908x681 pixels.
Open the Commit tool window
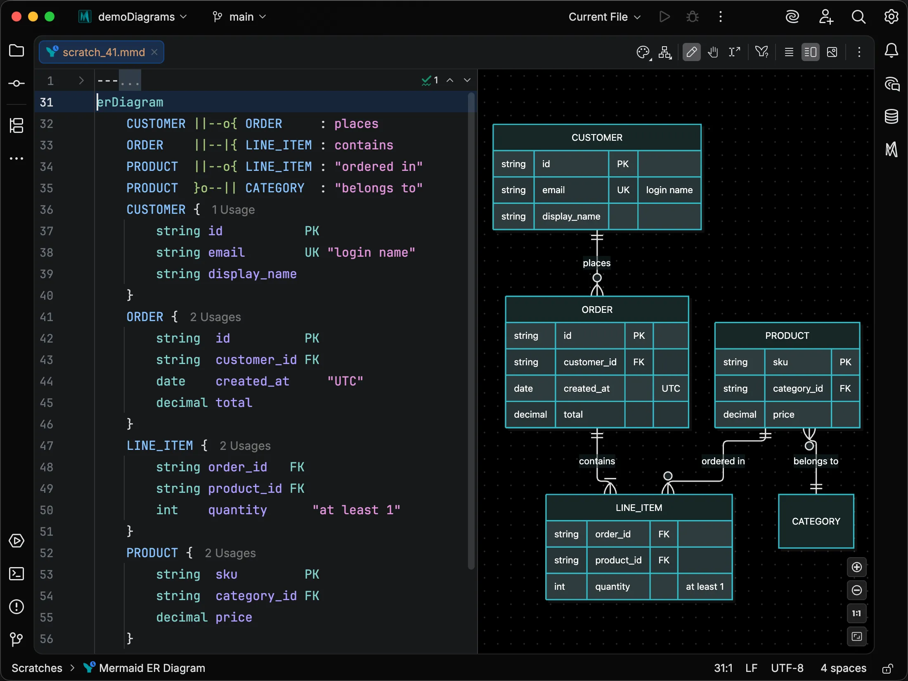pyautogui.click(x=17, y=83)
